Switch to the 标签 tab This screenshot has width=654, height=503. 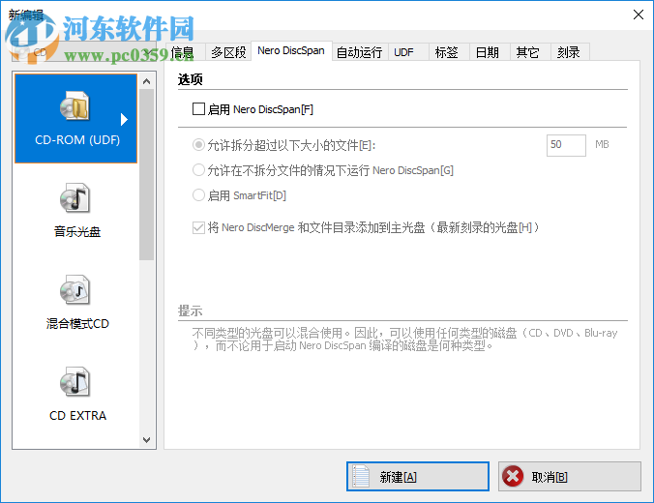[x=449, y=52]
